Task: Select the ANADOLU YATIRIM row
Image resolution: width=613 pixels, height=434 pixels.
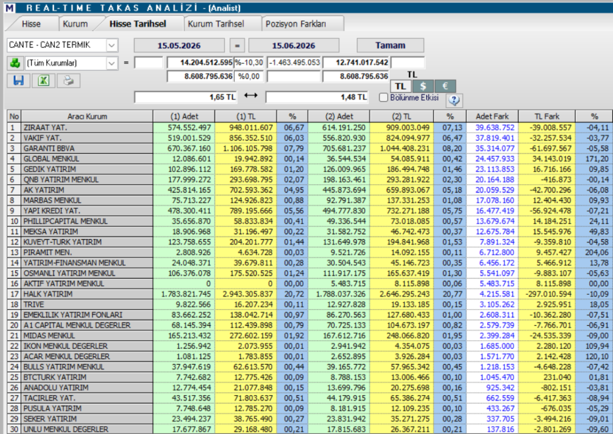Action: pyautogui.click(x=309, y=388)
